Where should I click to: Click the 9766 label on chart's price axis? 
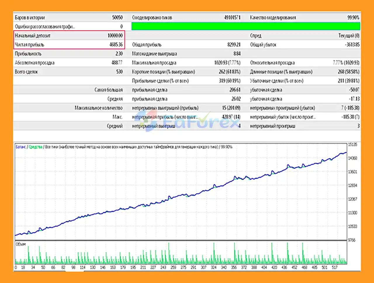click(x=352, y=240)
